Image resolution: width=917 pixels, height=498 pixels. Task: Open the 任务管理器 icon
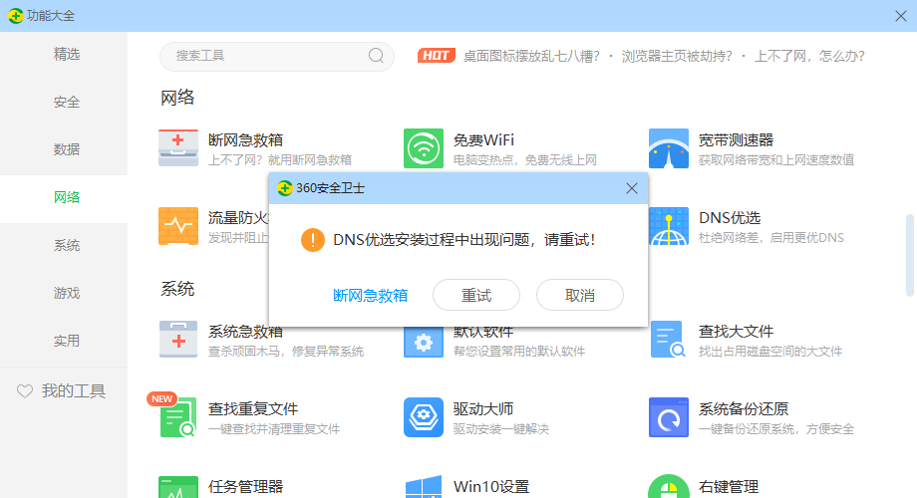[x=178, y=487]
